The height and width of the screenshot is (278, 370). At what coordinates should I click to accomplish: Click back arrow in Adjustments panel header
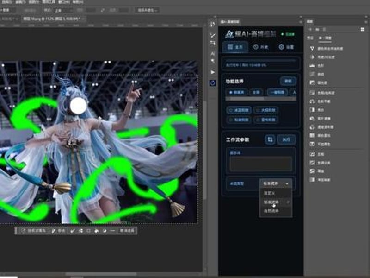[x=310, y=29]
